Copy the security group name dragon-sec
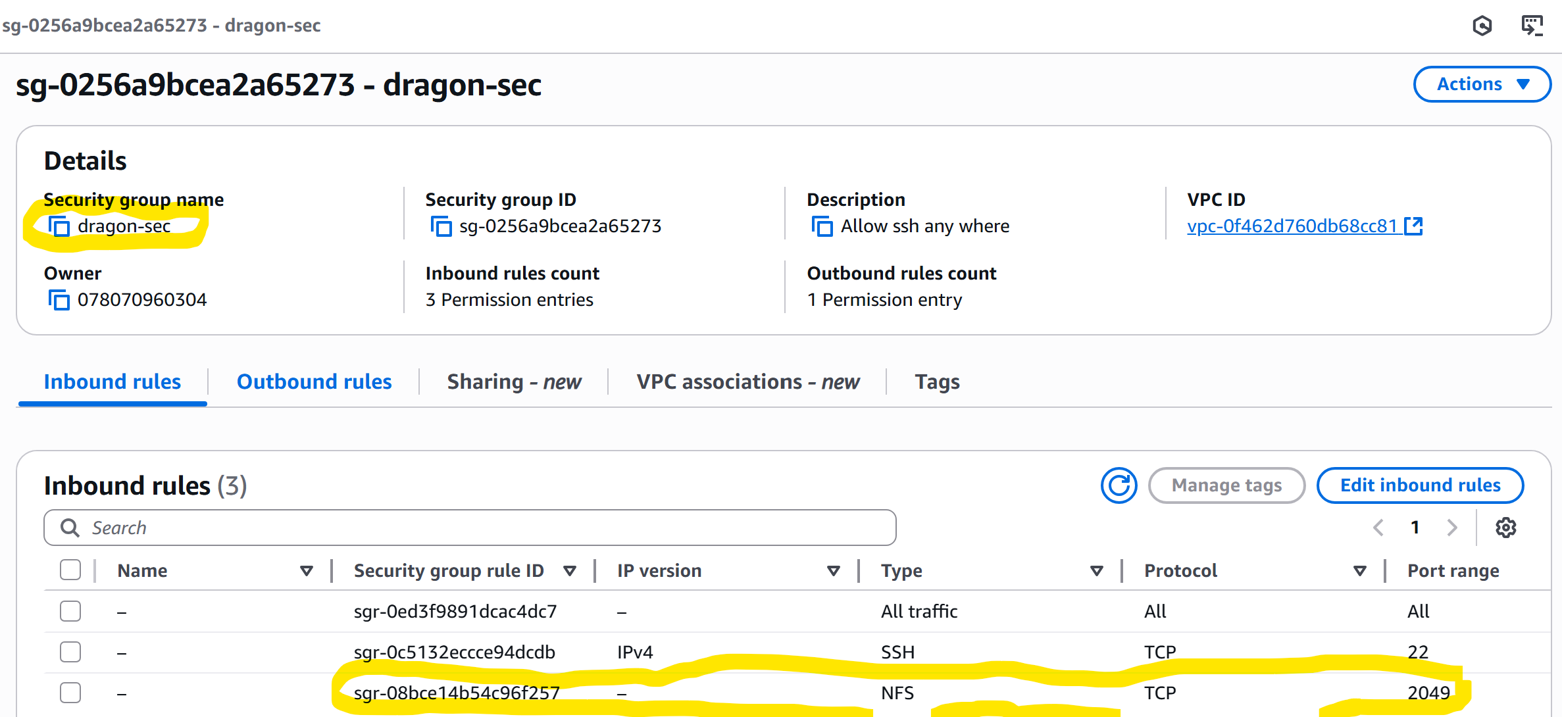1562x717 pixels. tap(59, 226)
